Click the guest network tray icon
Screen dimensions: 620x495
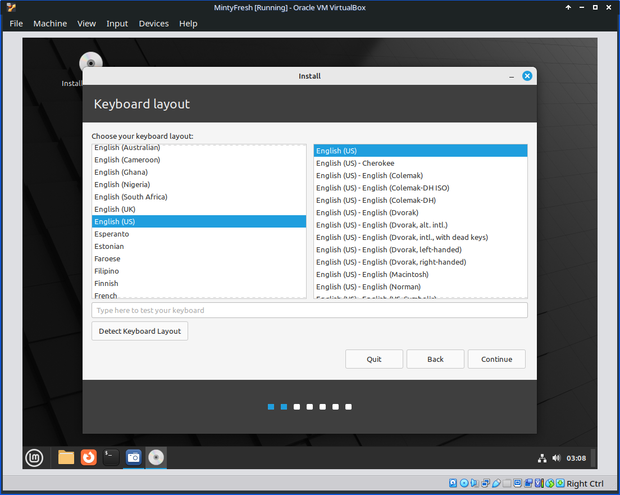[542, 458]
